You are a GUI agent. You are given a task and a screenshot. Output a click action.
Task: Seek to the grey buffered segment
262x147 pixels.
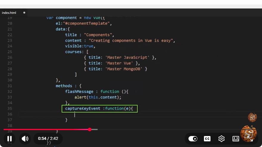tap(95, 129)
